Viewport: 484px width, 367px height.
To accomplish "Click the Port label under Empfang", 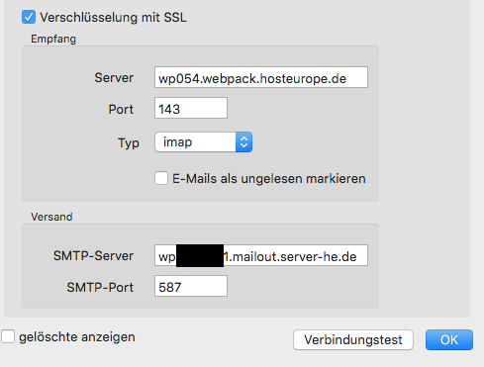I will [x=121, y=109].
